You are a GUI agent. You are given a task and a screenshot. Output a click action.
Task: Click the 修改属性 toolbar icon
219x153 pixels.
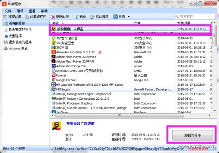(92, 17)
